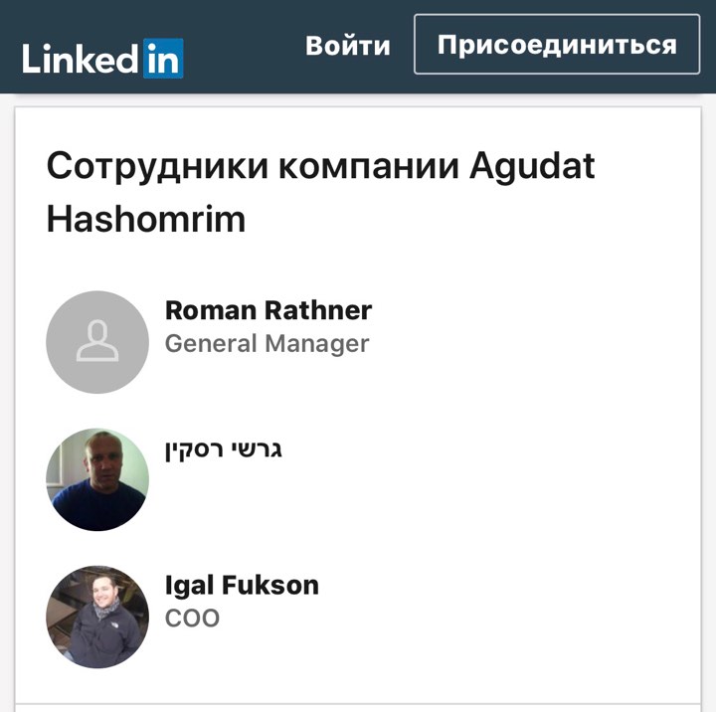This screenshot has width=716, height=712.
Task: Open Igal Fukson's profile photo
Action: pyautogui.click(x=97, y=617)
